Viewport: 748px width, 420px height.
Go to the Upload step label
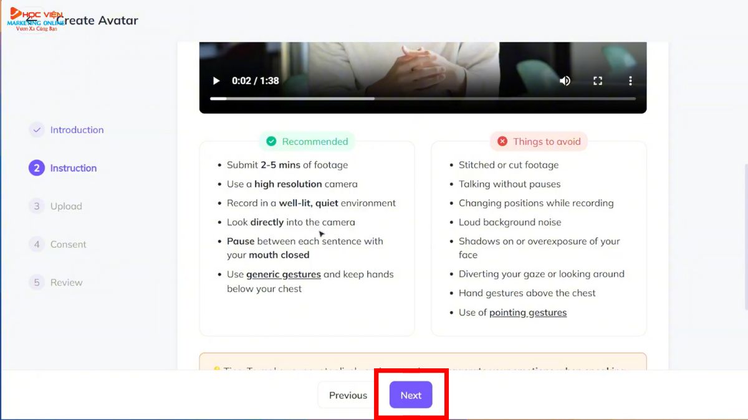66,206
